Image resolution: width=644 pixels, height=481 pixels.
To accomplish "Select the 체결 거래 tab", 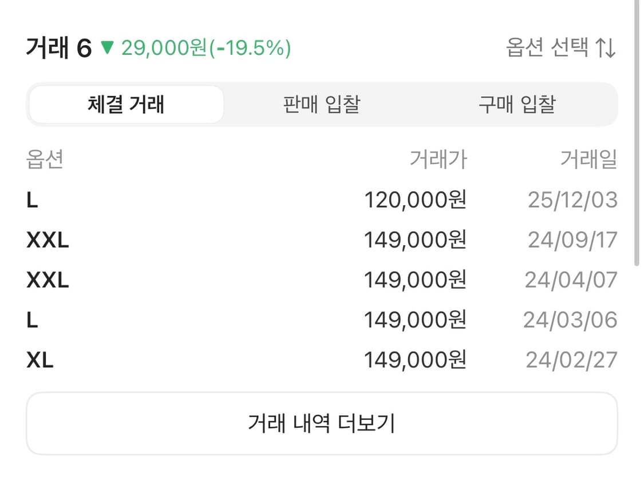I will pyautogui.click(x=127, y=104).
